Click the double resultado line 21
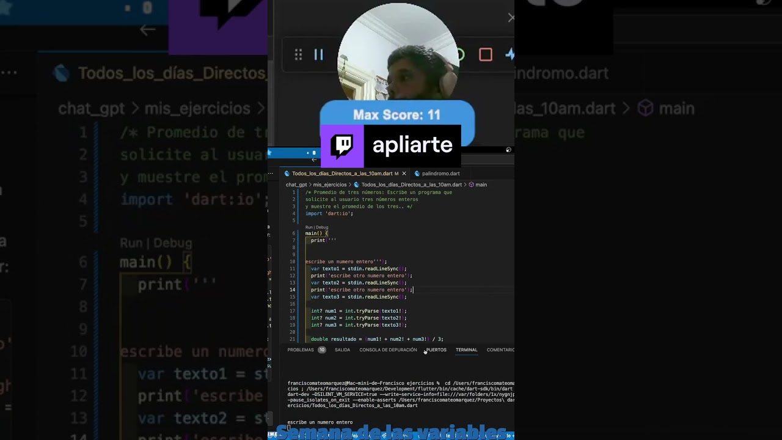Screen dimensions: 782x440 click(x=377, y=339)
